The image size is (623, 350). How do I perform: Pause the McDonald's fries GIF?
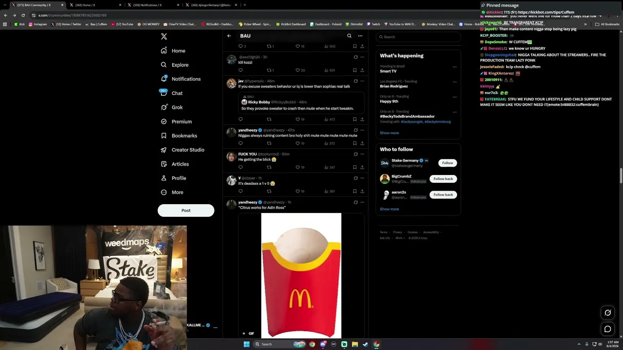(x=244, y=333)
